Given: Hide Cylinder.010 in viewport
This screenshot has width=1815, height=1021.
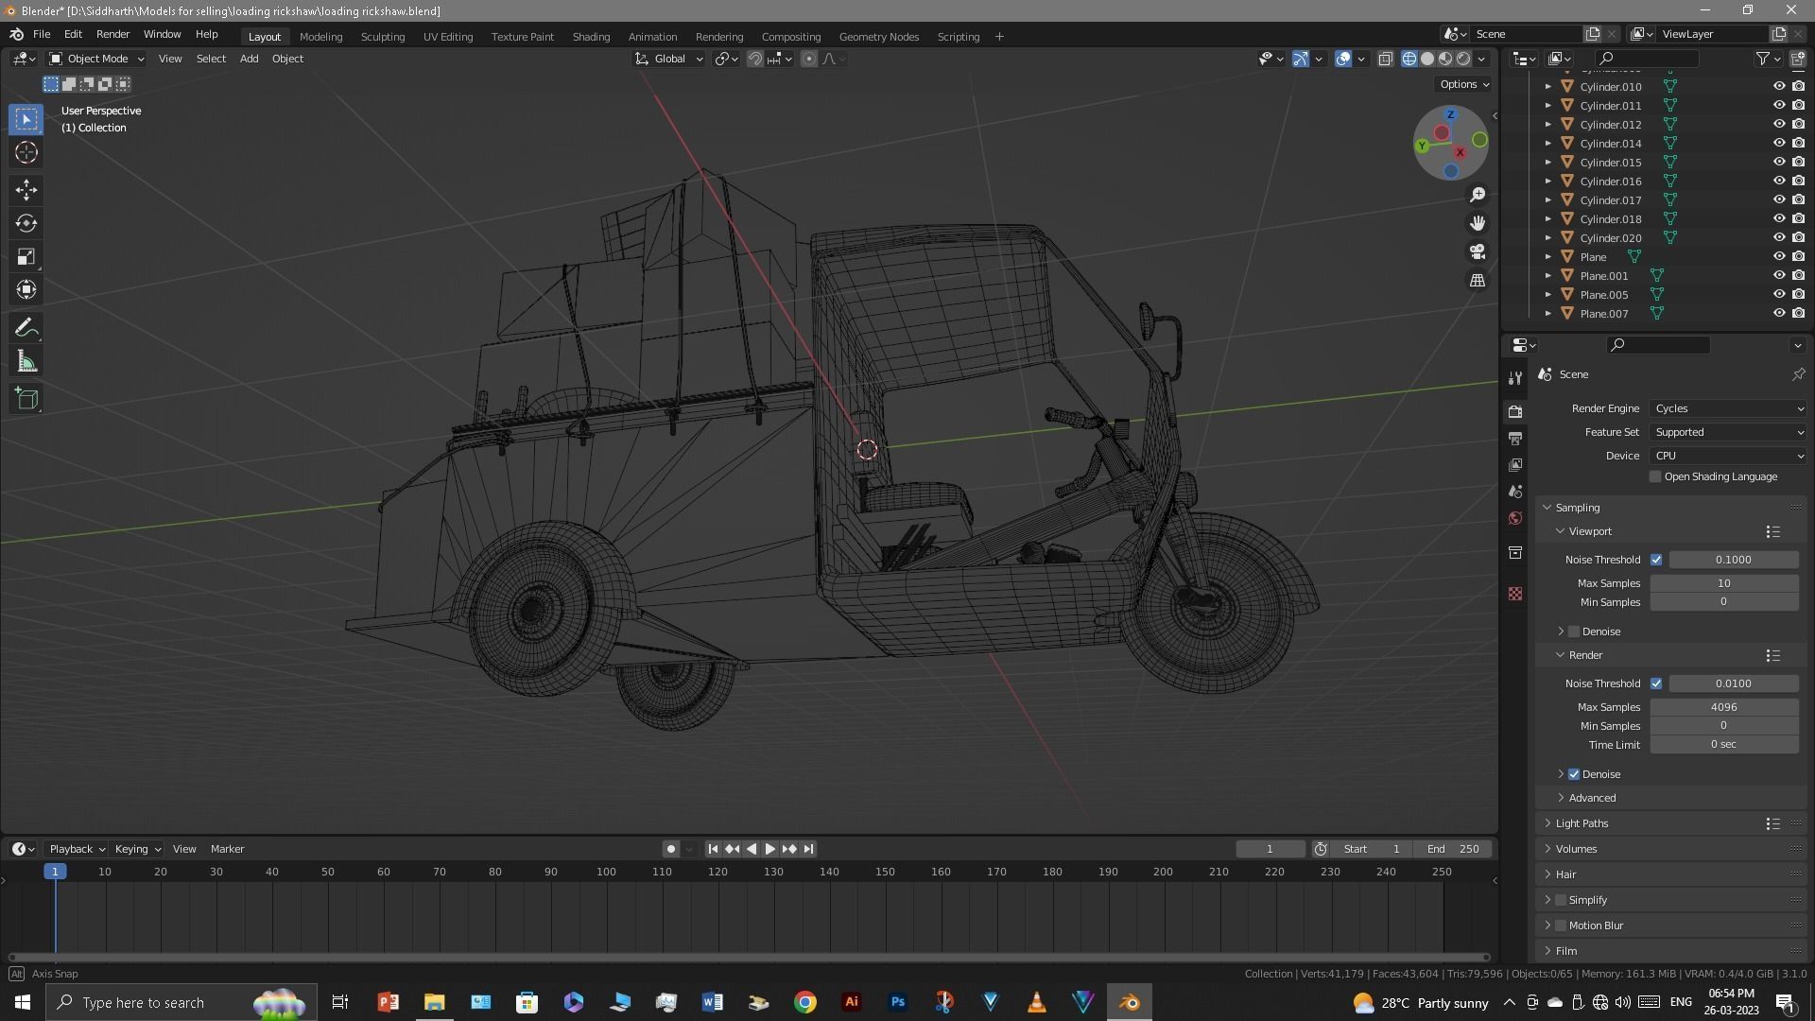Looking at the screenshot, I should 1778,86.
